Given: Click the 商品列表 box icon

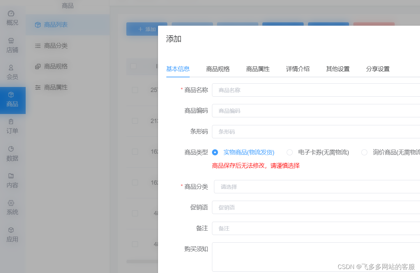Looking at the screenshot, I should (38, 25).
